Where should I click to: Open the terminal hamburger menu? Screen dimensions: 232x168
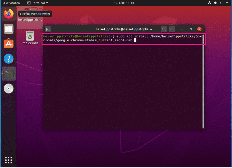tap(172, 29)
